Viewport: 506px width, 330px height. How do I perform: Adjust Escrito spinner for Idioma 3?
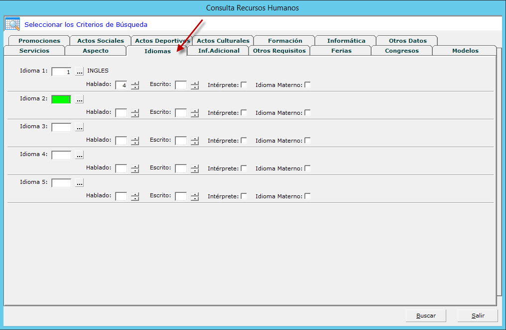[195, 141]
